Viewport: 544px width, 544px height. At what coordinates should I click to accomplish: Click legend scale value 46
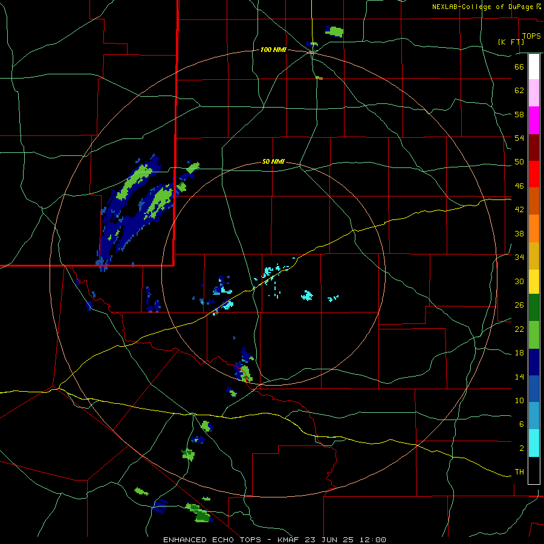coord(519,186)
